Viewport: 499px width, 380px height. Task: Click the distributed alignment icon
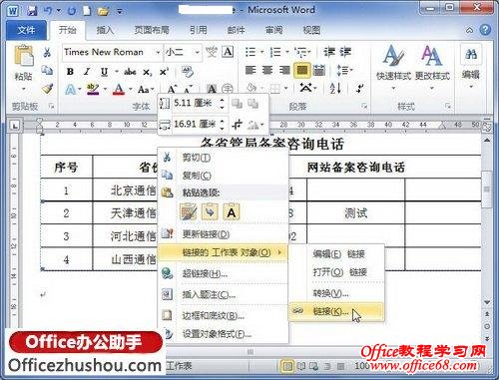pyautogui.click(x=319, y=70)
